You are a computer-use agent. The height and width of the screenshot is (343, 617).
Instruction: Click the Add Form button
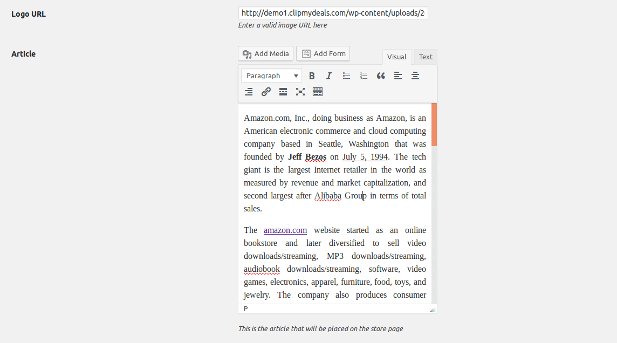click(x=323, y=53)
